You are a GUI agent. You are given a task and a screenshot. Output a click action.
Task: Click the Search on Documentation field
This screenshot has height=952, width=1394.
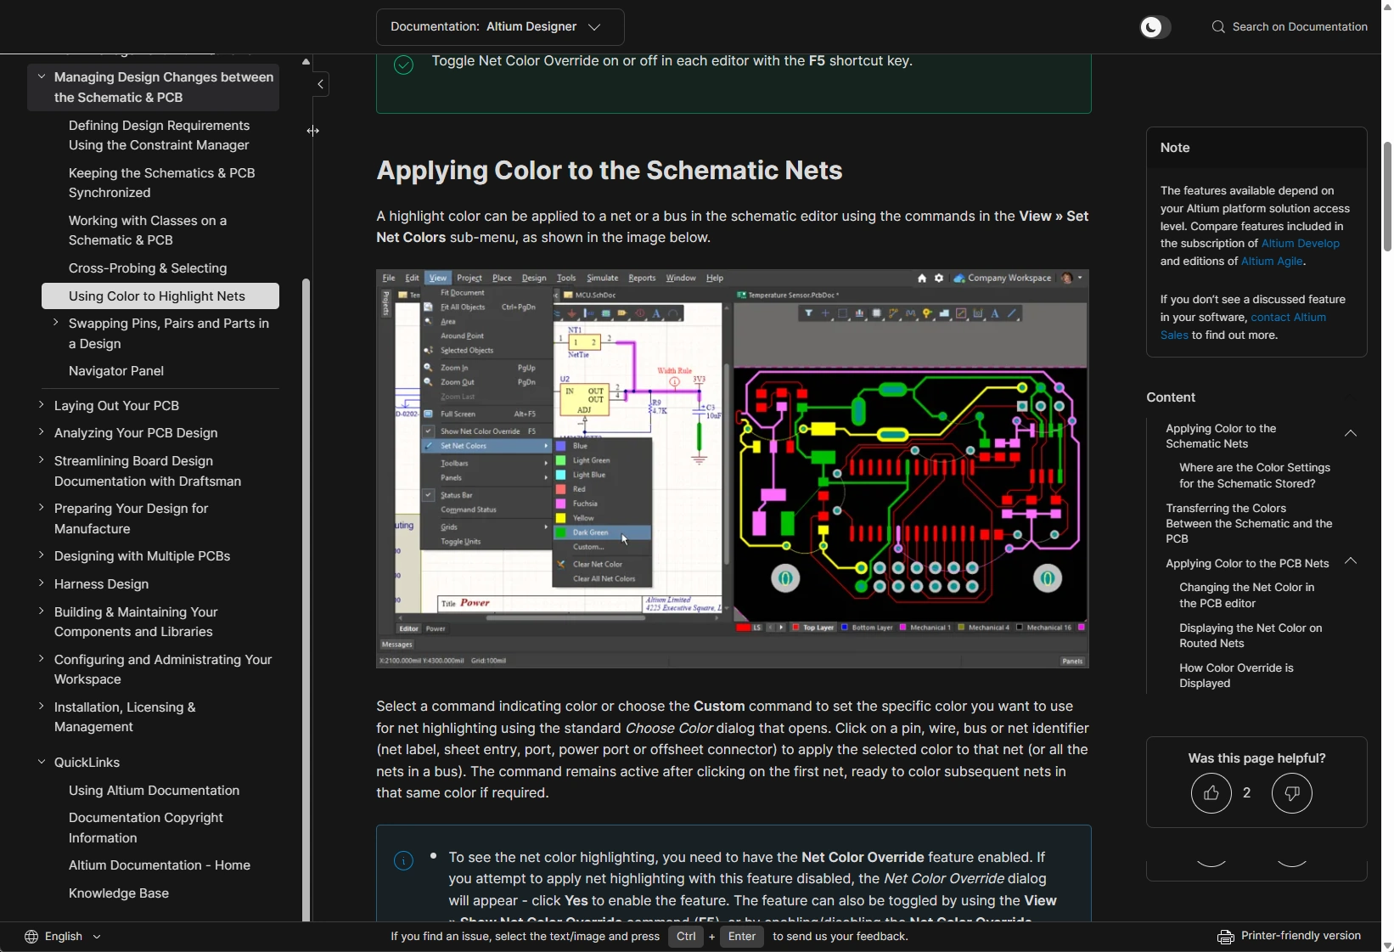[x=1299, y=27]
